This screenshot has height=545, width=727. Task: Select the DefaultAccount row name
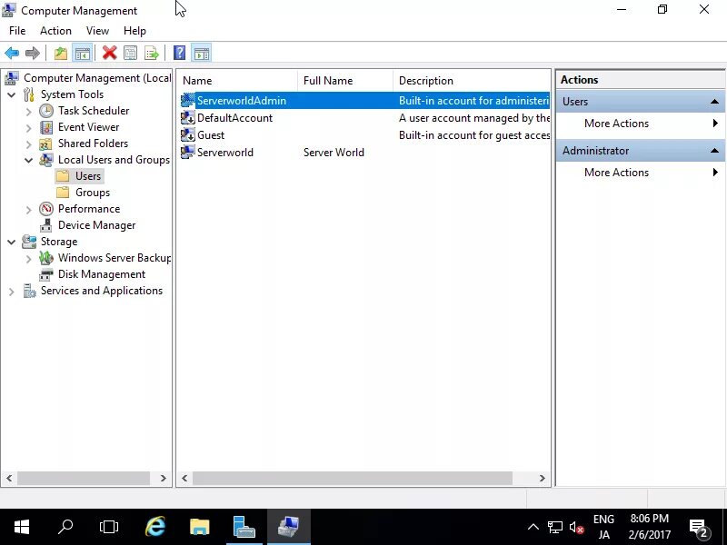tap(234, 118)
